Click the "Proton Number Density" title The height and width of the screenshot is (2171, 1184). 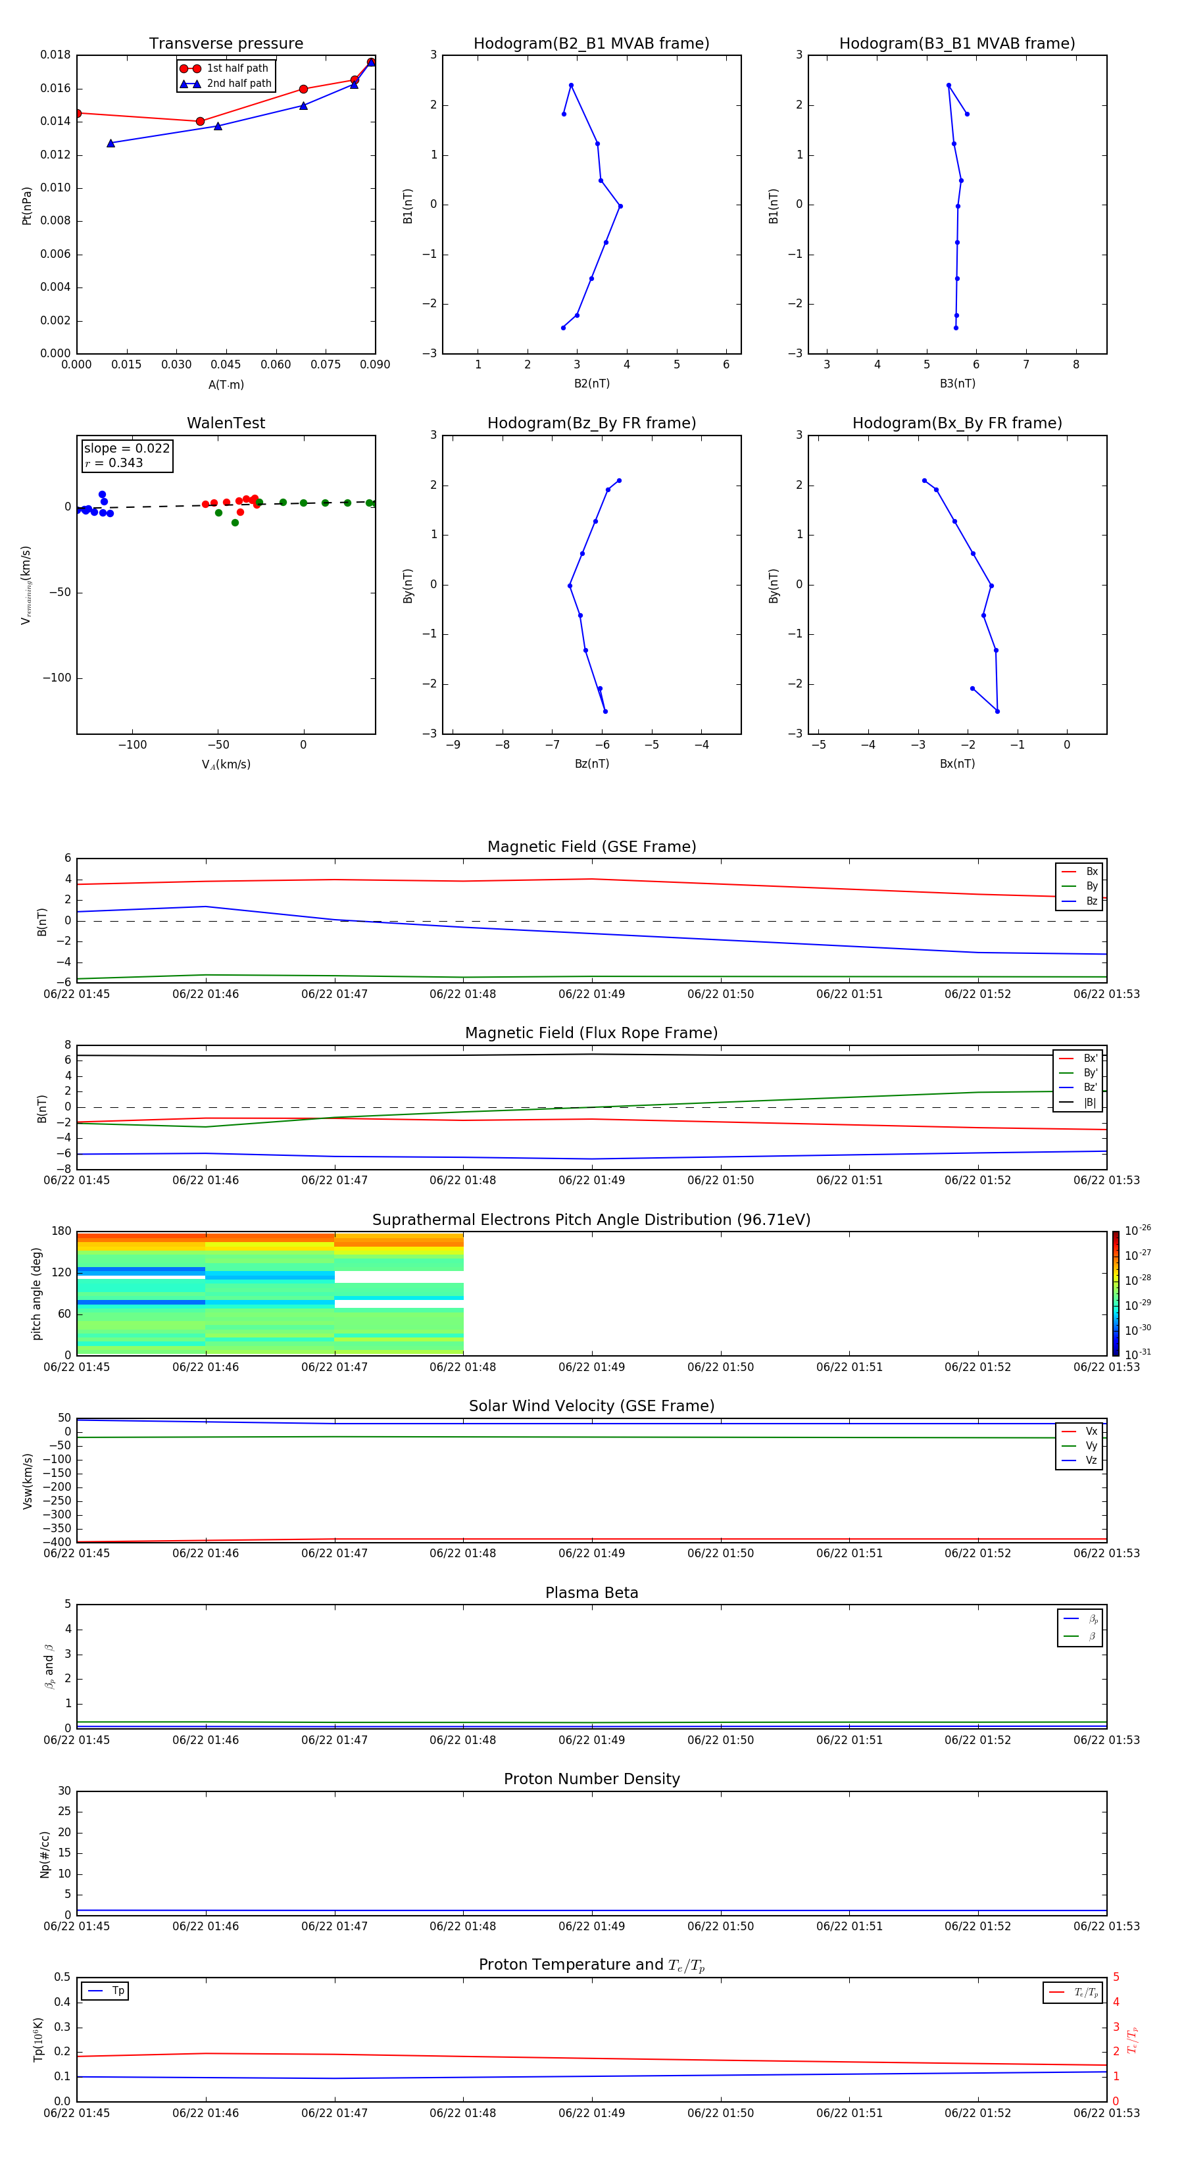[591, 1779]
